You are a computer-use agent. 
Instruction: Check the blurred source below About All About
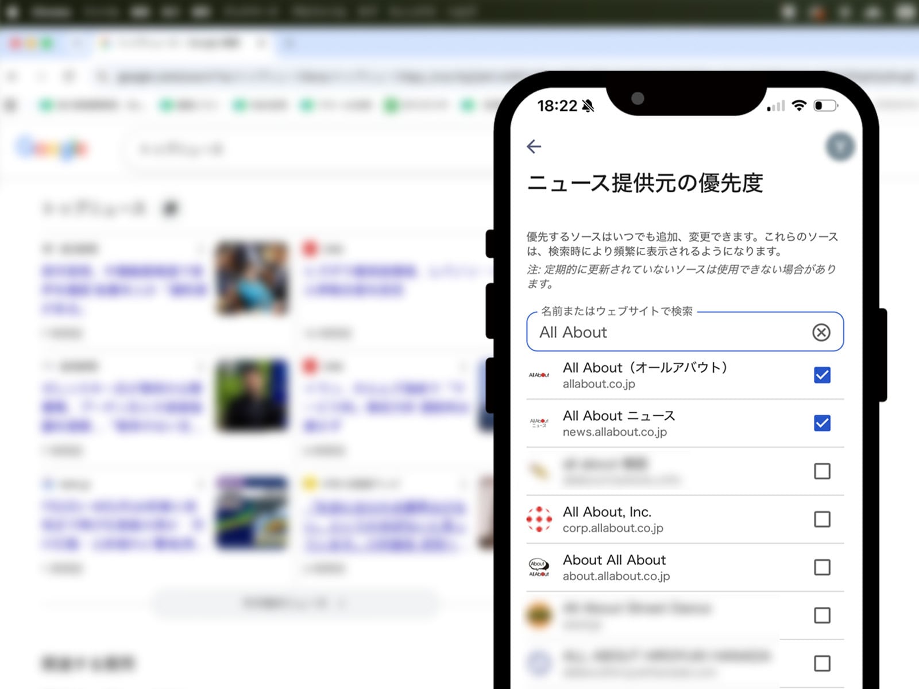[x=822, y=616]
